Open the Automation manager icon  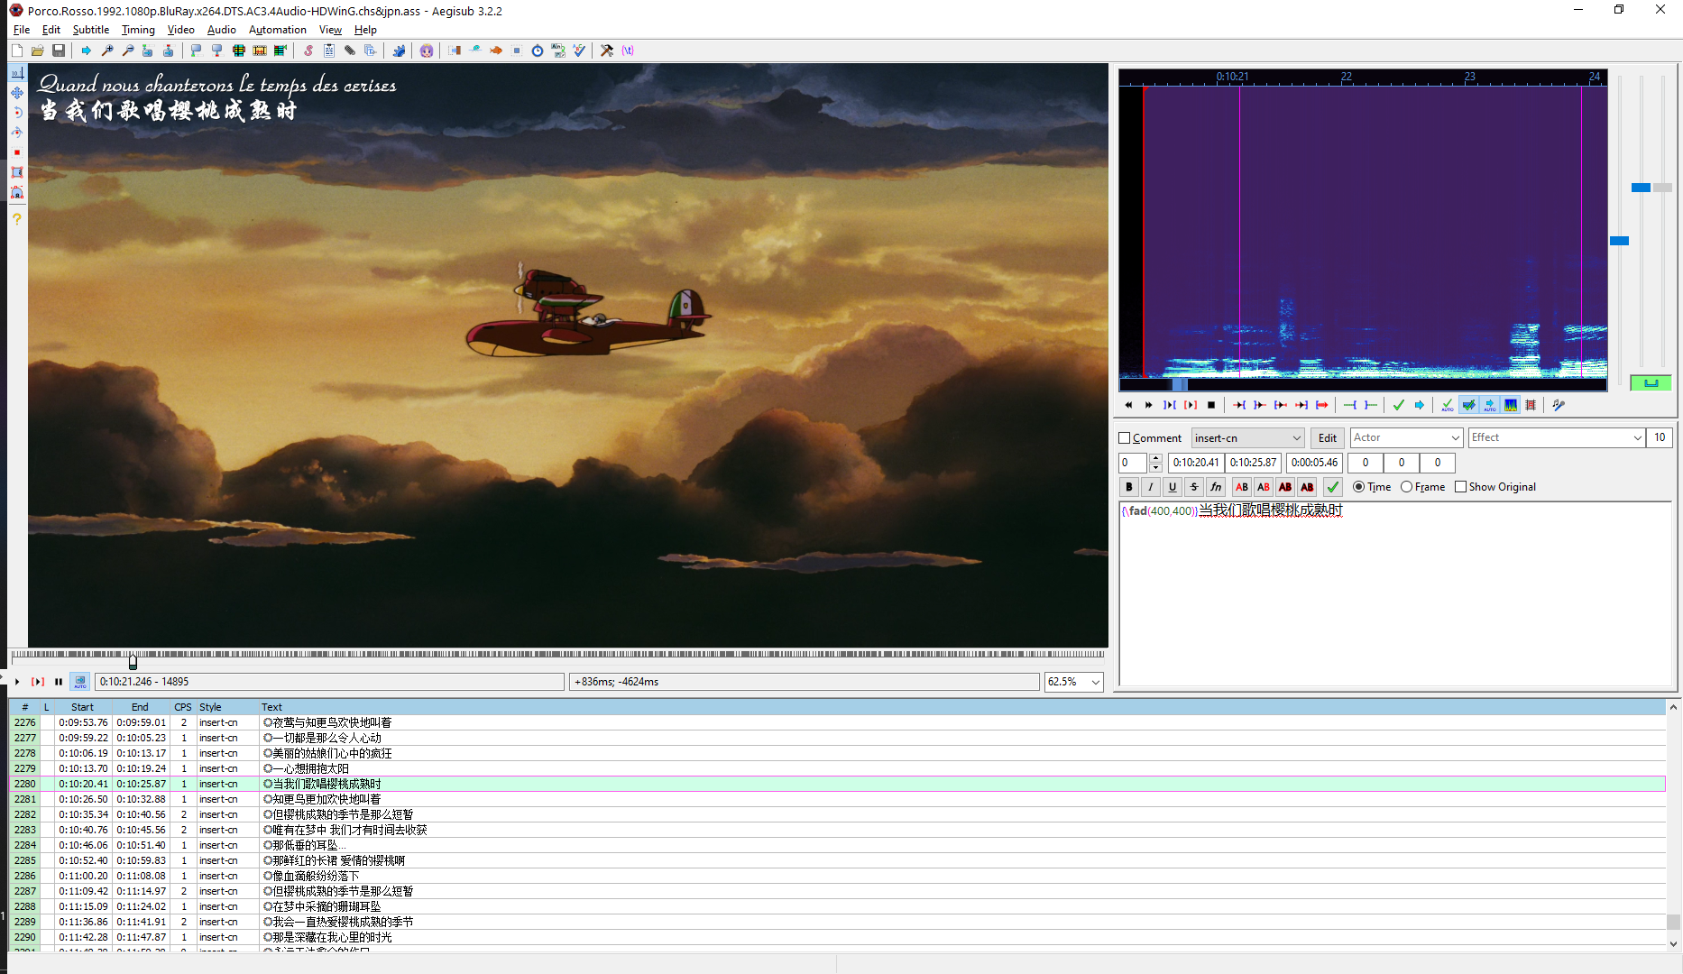[399, 51]
